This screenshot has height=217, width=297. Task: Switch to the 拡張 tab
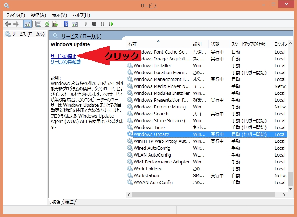tap(56, 202)
